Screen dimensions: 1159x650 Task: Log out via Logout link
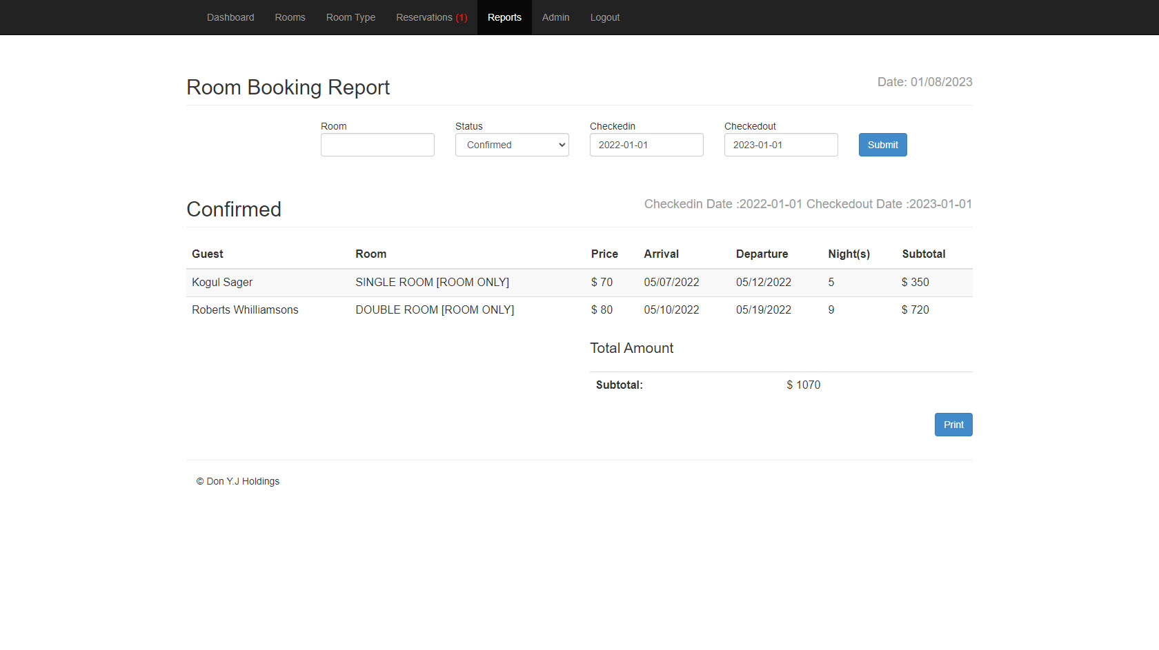pyautogui.click(x=605, y=17)
